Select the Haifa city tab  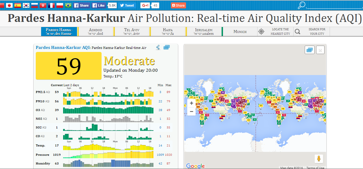point(168,32)
